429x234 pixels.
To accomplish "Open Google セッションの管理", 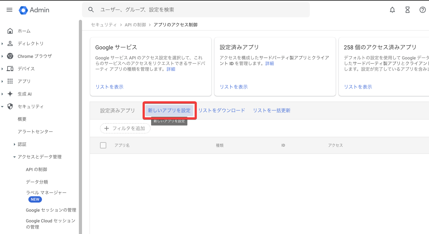I will coord(51,210).
